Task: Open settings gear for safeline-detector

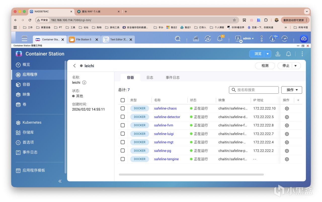Action: tap(287, 117)
